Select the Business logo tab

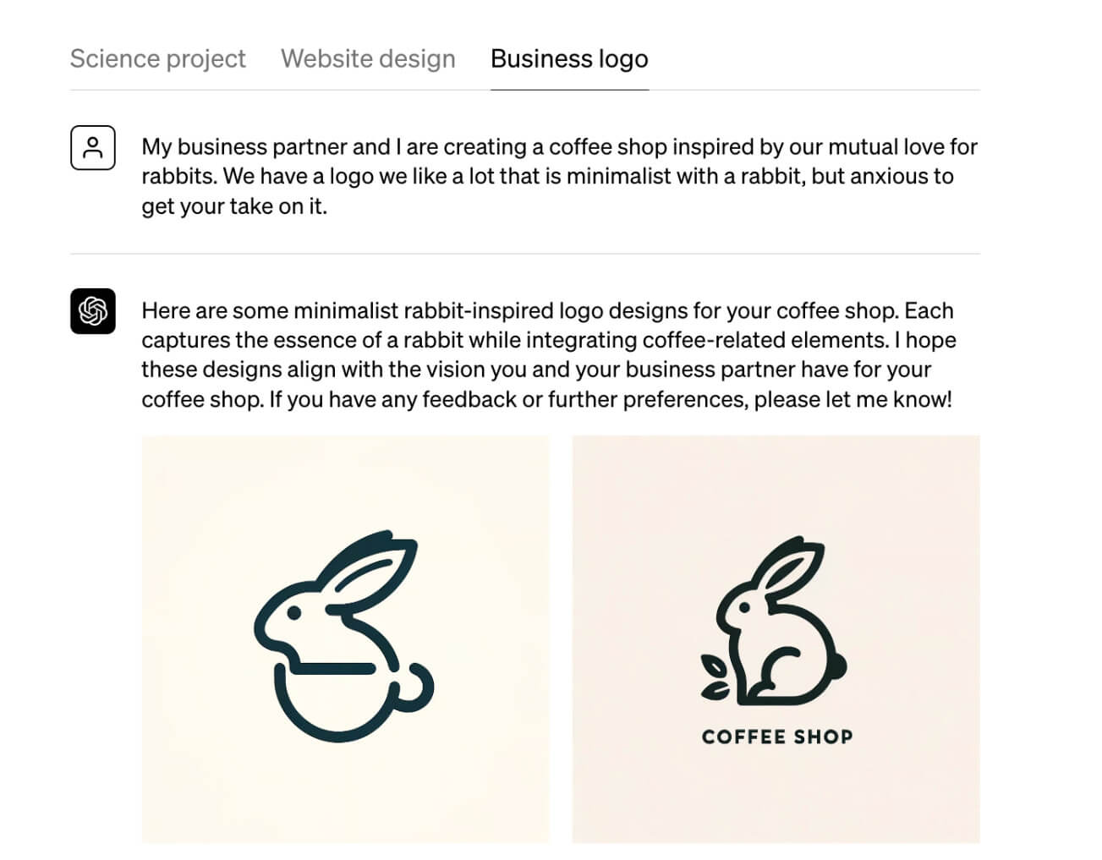point(569,58)
